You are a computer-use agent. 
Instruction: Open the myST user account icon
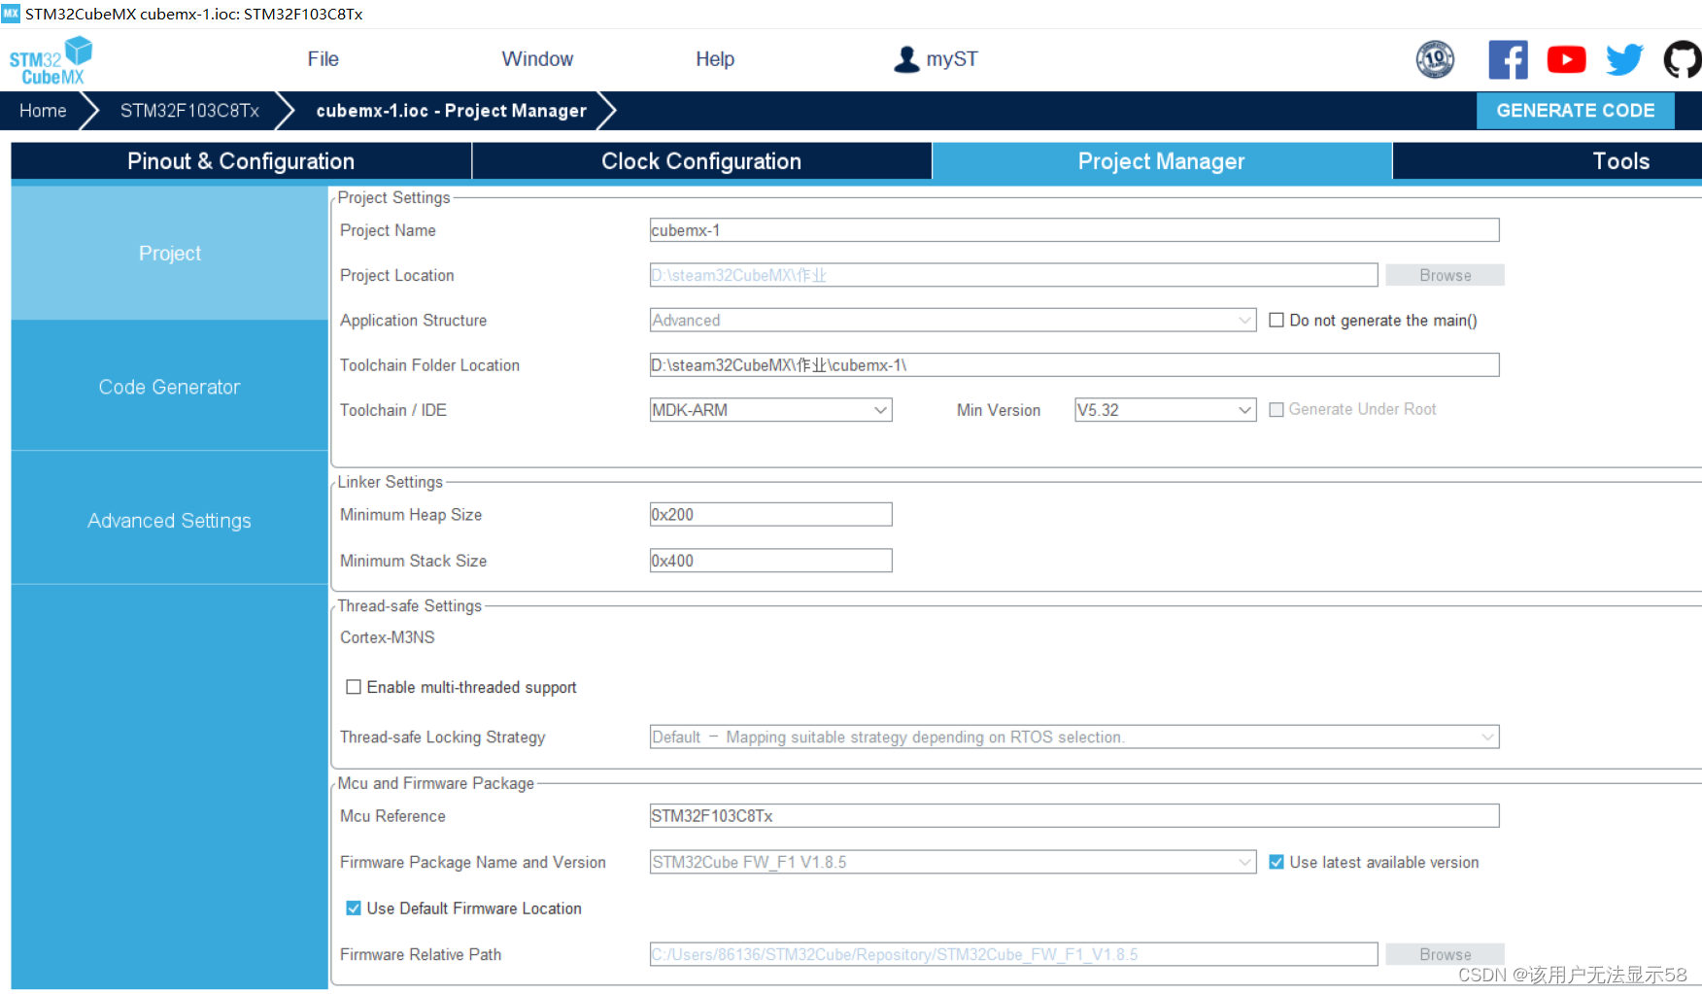[x=905, y=59]
